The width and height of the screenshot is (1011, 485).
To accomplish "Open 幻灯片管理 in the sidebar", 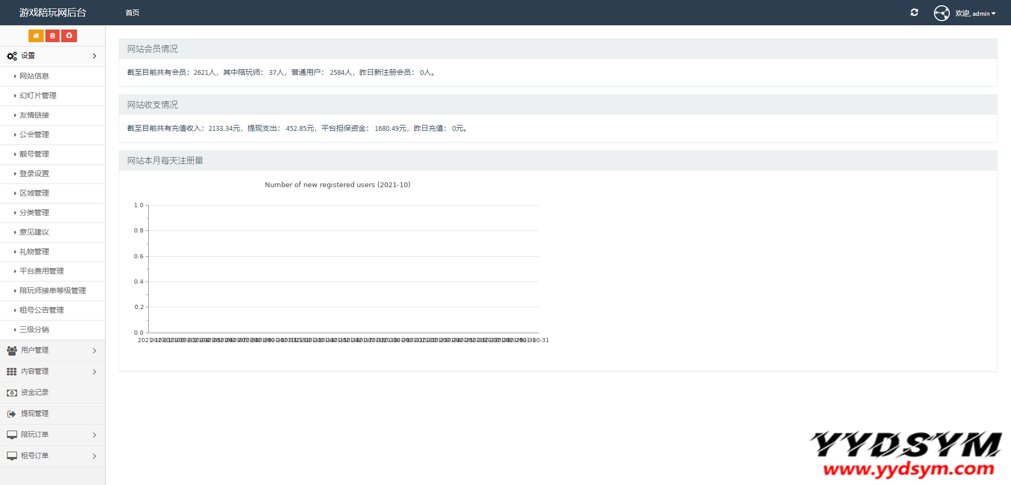I will coord(38,95).
